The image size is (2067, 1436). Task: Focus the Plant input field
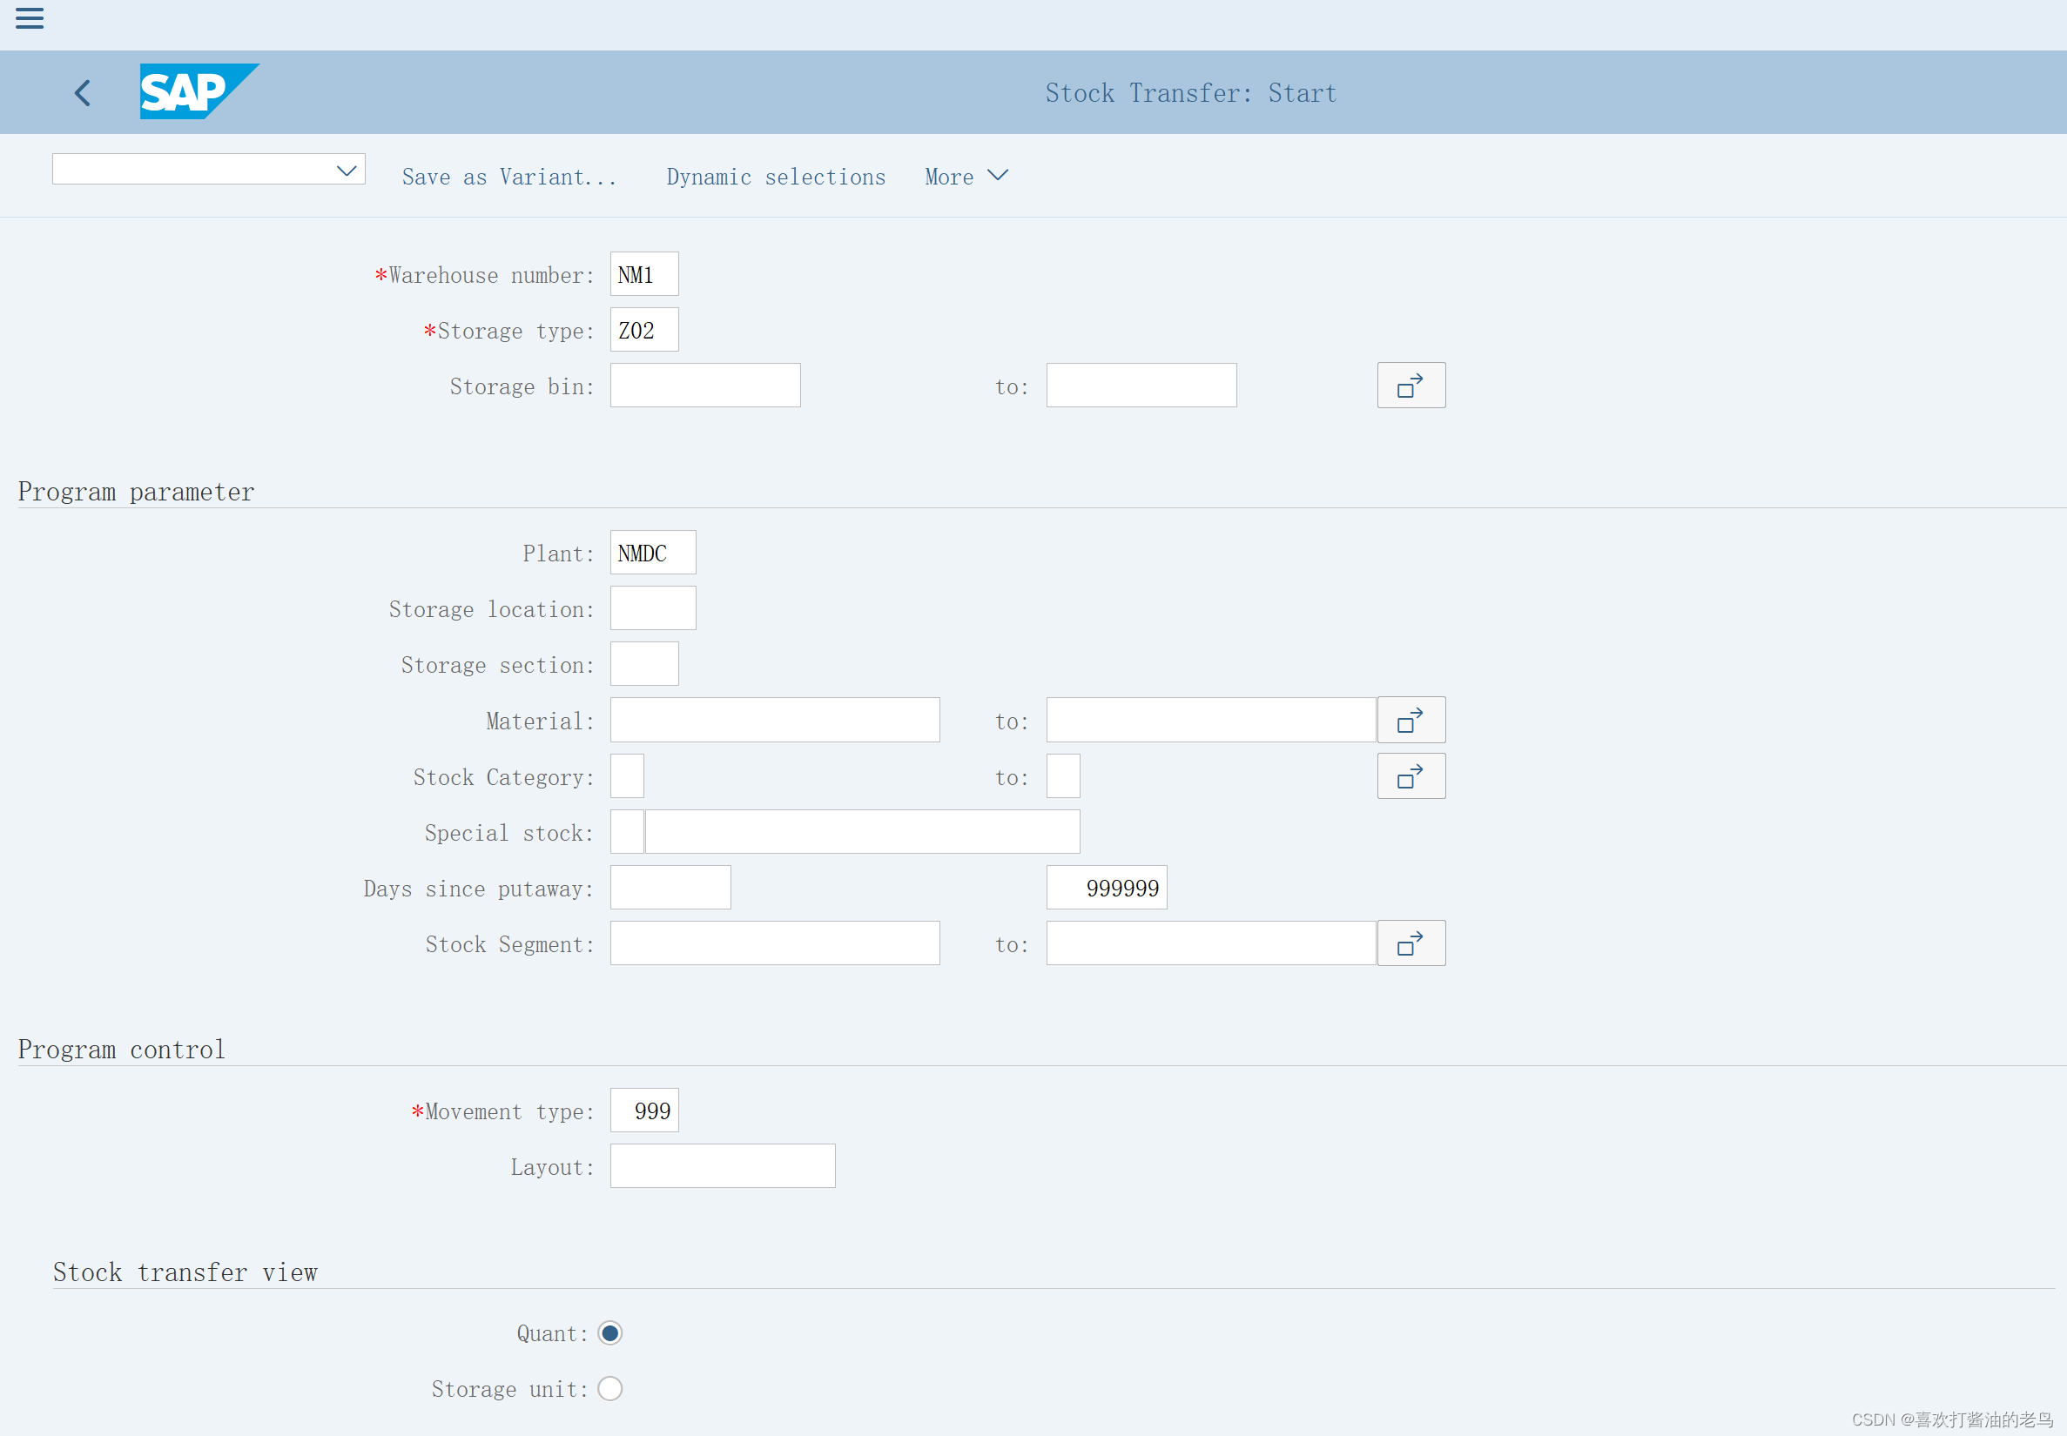click(x=652, y=554)
